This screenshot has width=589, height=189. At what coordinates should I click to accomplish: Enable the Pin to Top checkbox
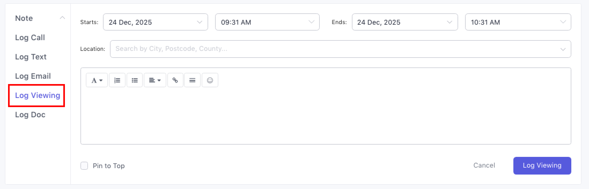84,166
